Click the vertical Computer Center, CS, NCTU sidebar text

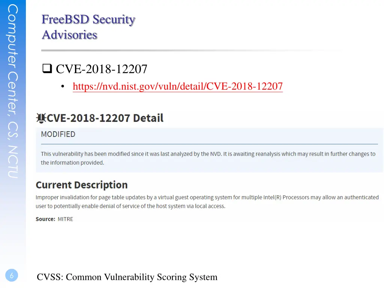click(x=13, y=91)
